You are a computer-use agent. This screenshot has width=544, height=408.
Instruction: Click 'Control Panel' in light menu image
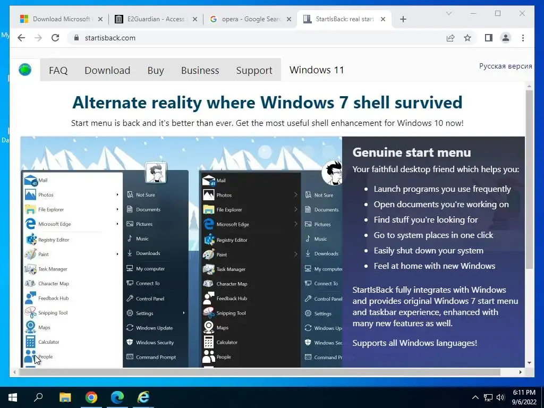150,299
